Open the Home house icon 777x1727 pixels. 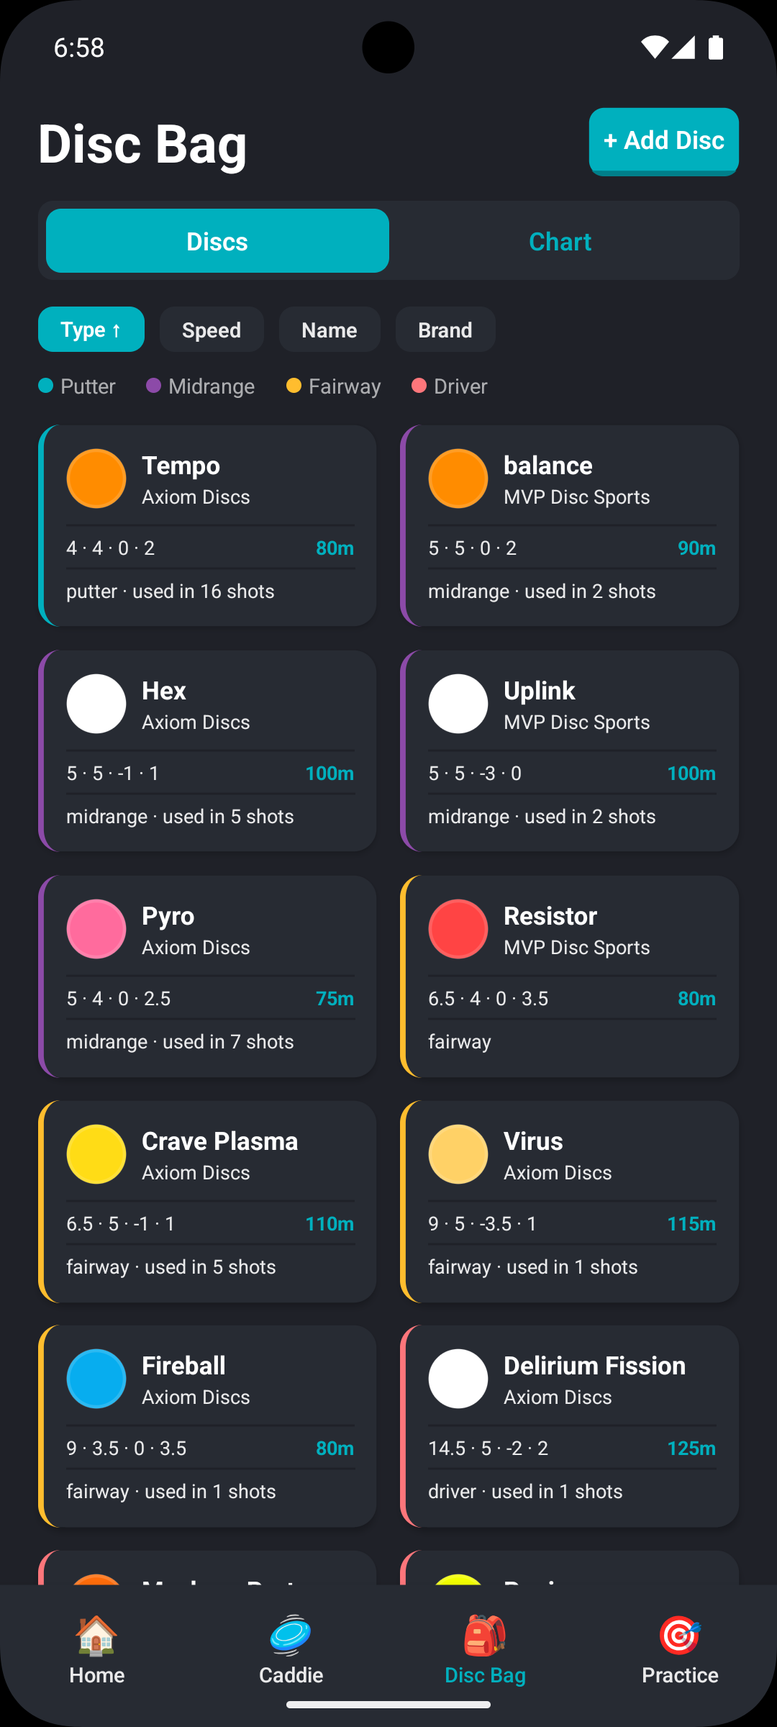96,1635
